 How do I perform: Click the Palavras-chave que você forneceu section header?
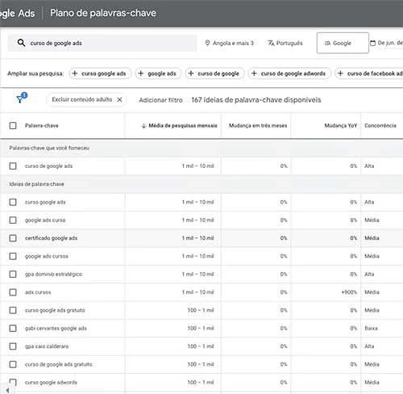(x=49, y=148)
